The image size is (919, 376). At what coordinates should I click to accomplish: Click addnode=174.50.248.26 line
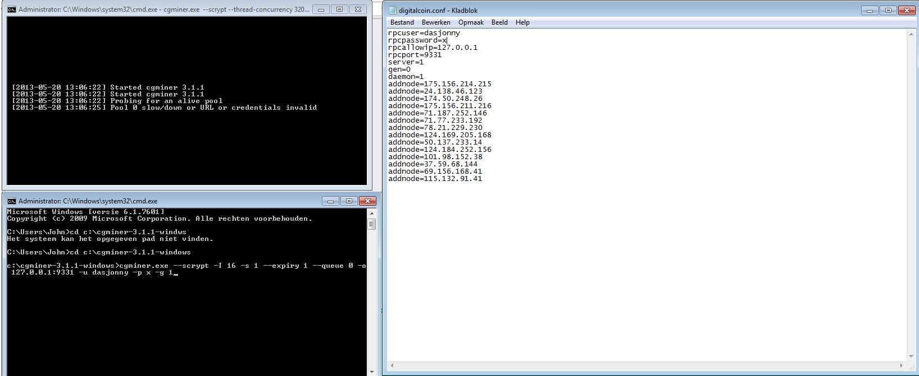tap(435, 99)
